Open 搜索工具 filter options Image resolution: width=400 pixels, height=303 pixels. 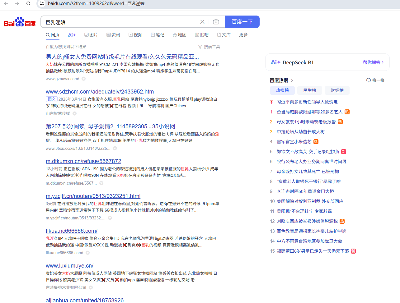click(209, 47)
